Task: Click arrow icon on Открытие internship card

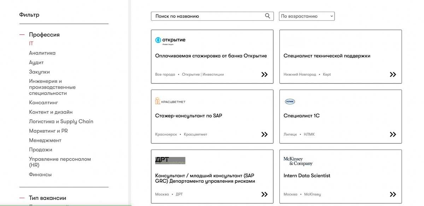Action: pyautogui.click(x=264, y=74)
